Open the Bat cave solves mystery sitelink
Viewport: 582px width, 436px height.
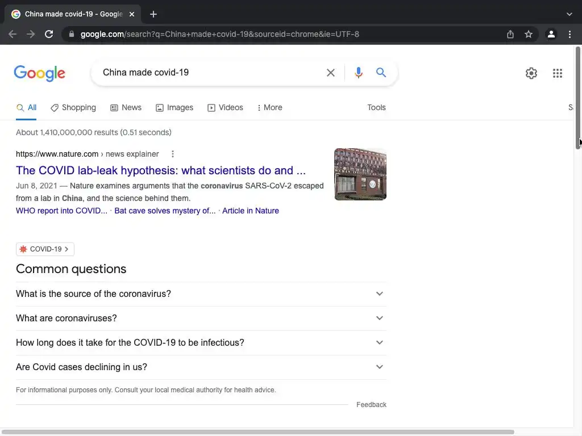click(165, 211)
